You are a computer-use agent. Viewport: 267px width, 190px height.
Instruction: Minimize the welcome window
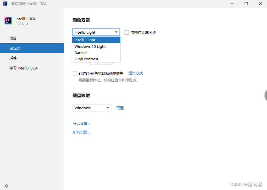pyautogui.click(x=232, y=4)
